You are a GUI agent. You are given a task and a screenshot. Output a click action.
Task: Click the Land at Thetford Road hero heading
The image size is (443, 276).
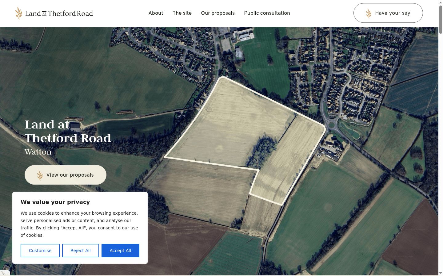click(68, 131)
